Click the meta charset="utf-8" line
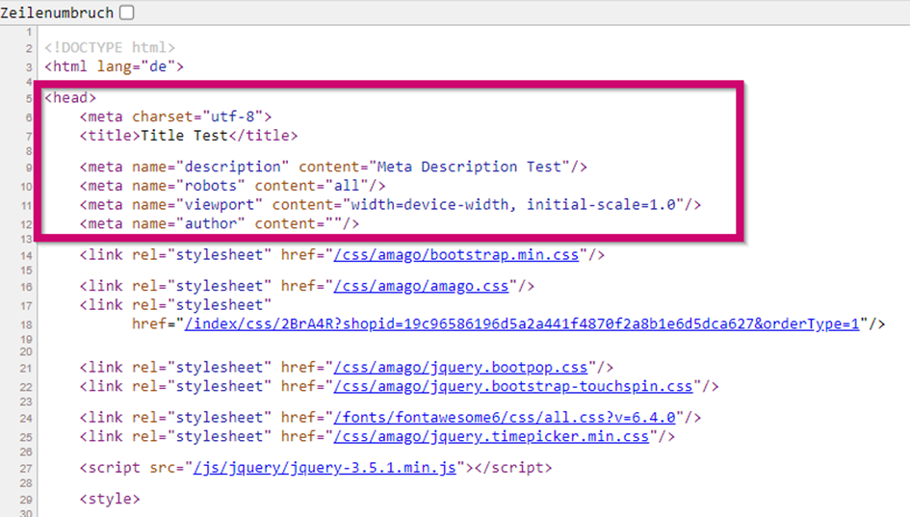 pos(175,116)
